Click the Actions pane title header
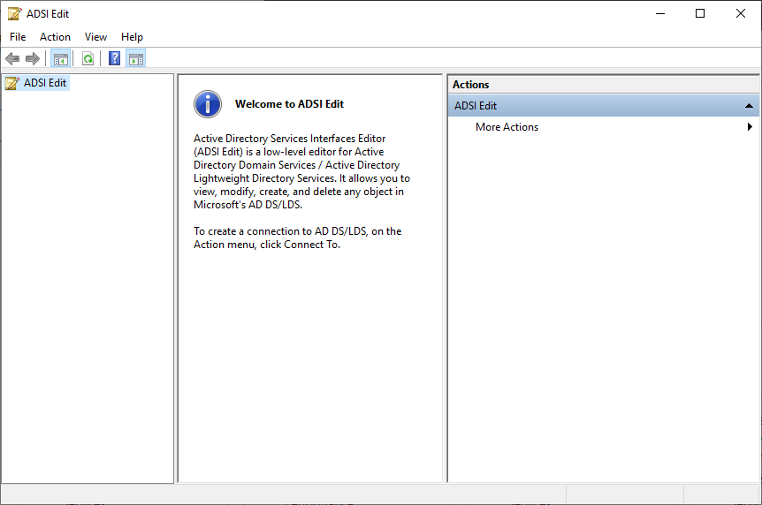 [471, 85]
